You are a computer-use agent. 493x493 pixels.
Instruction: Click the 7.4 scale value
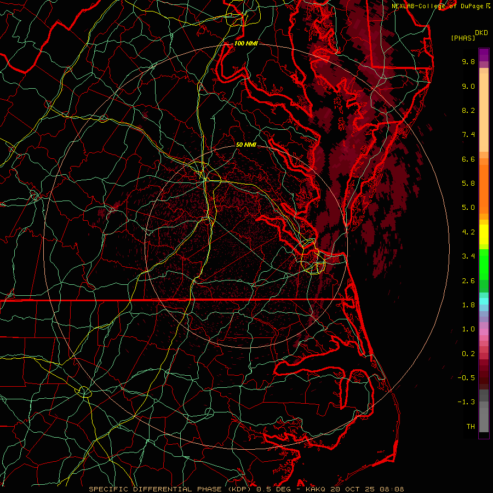tap(468, 135)
